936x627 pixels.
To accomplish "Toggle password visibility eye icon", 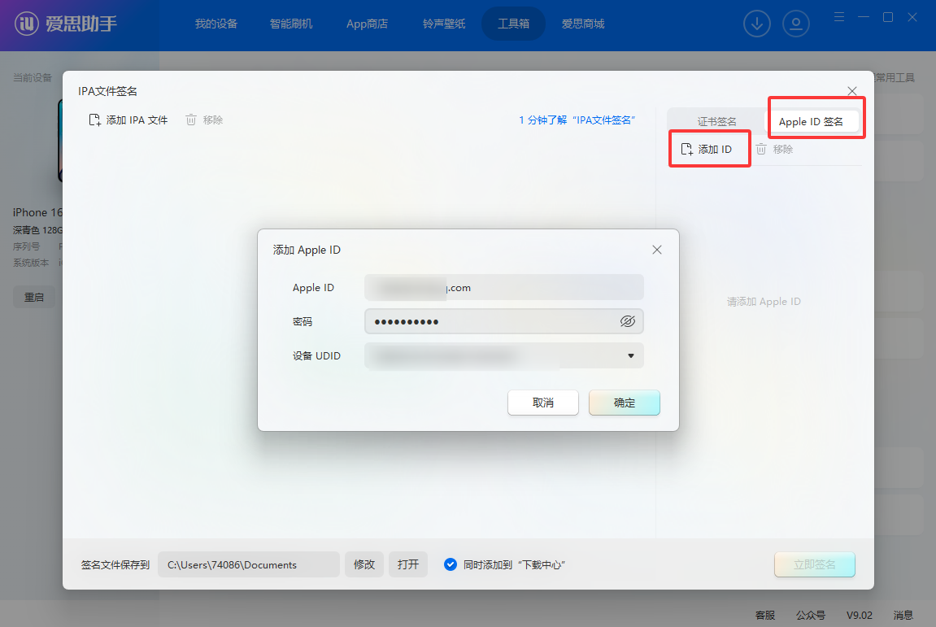I will (627, 321).
